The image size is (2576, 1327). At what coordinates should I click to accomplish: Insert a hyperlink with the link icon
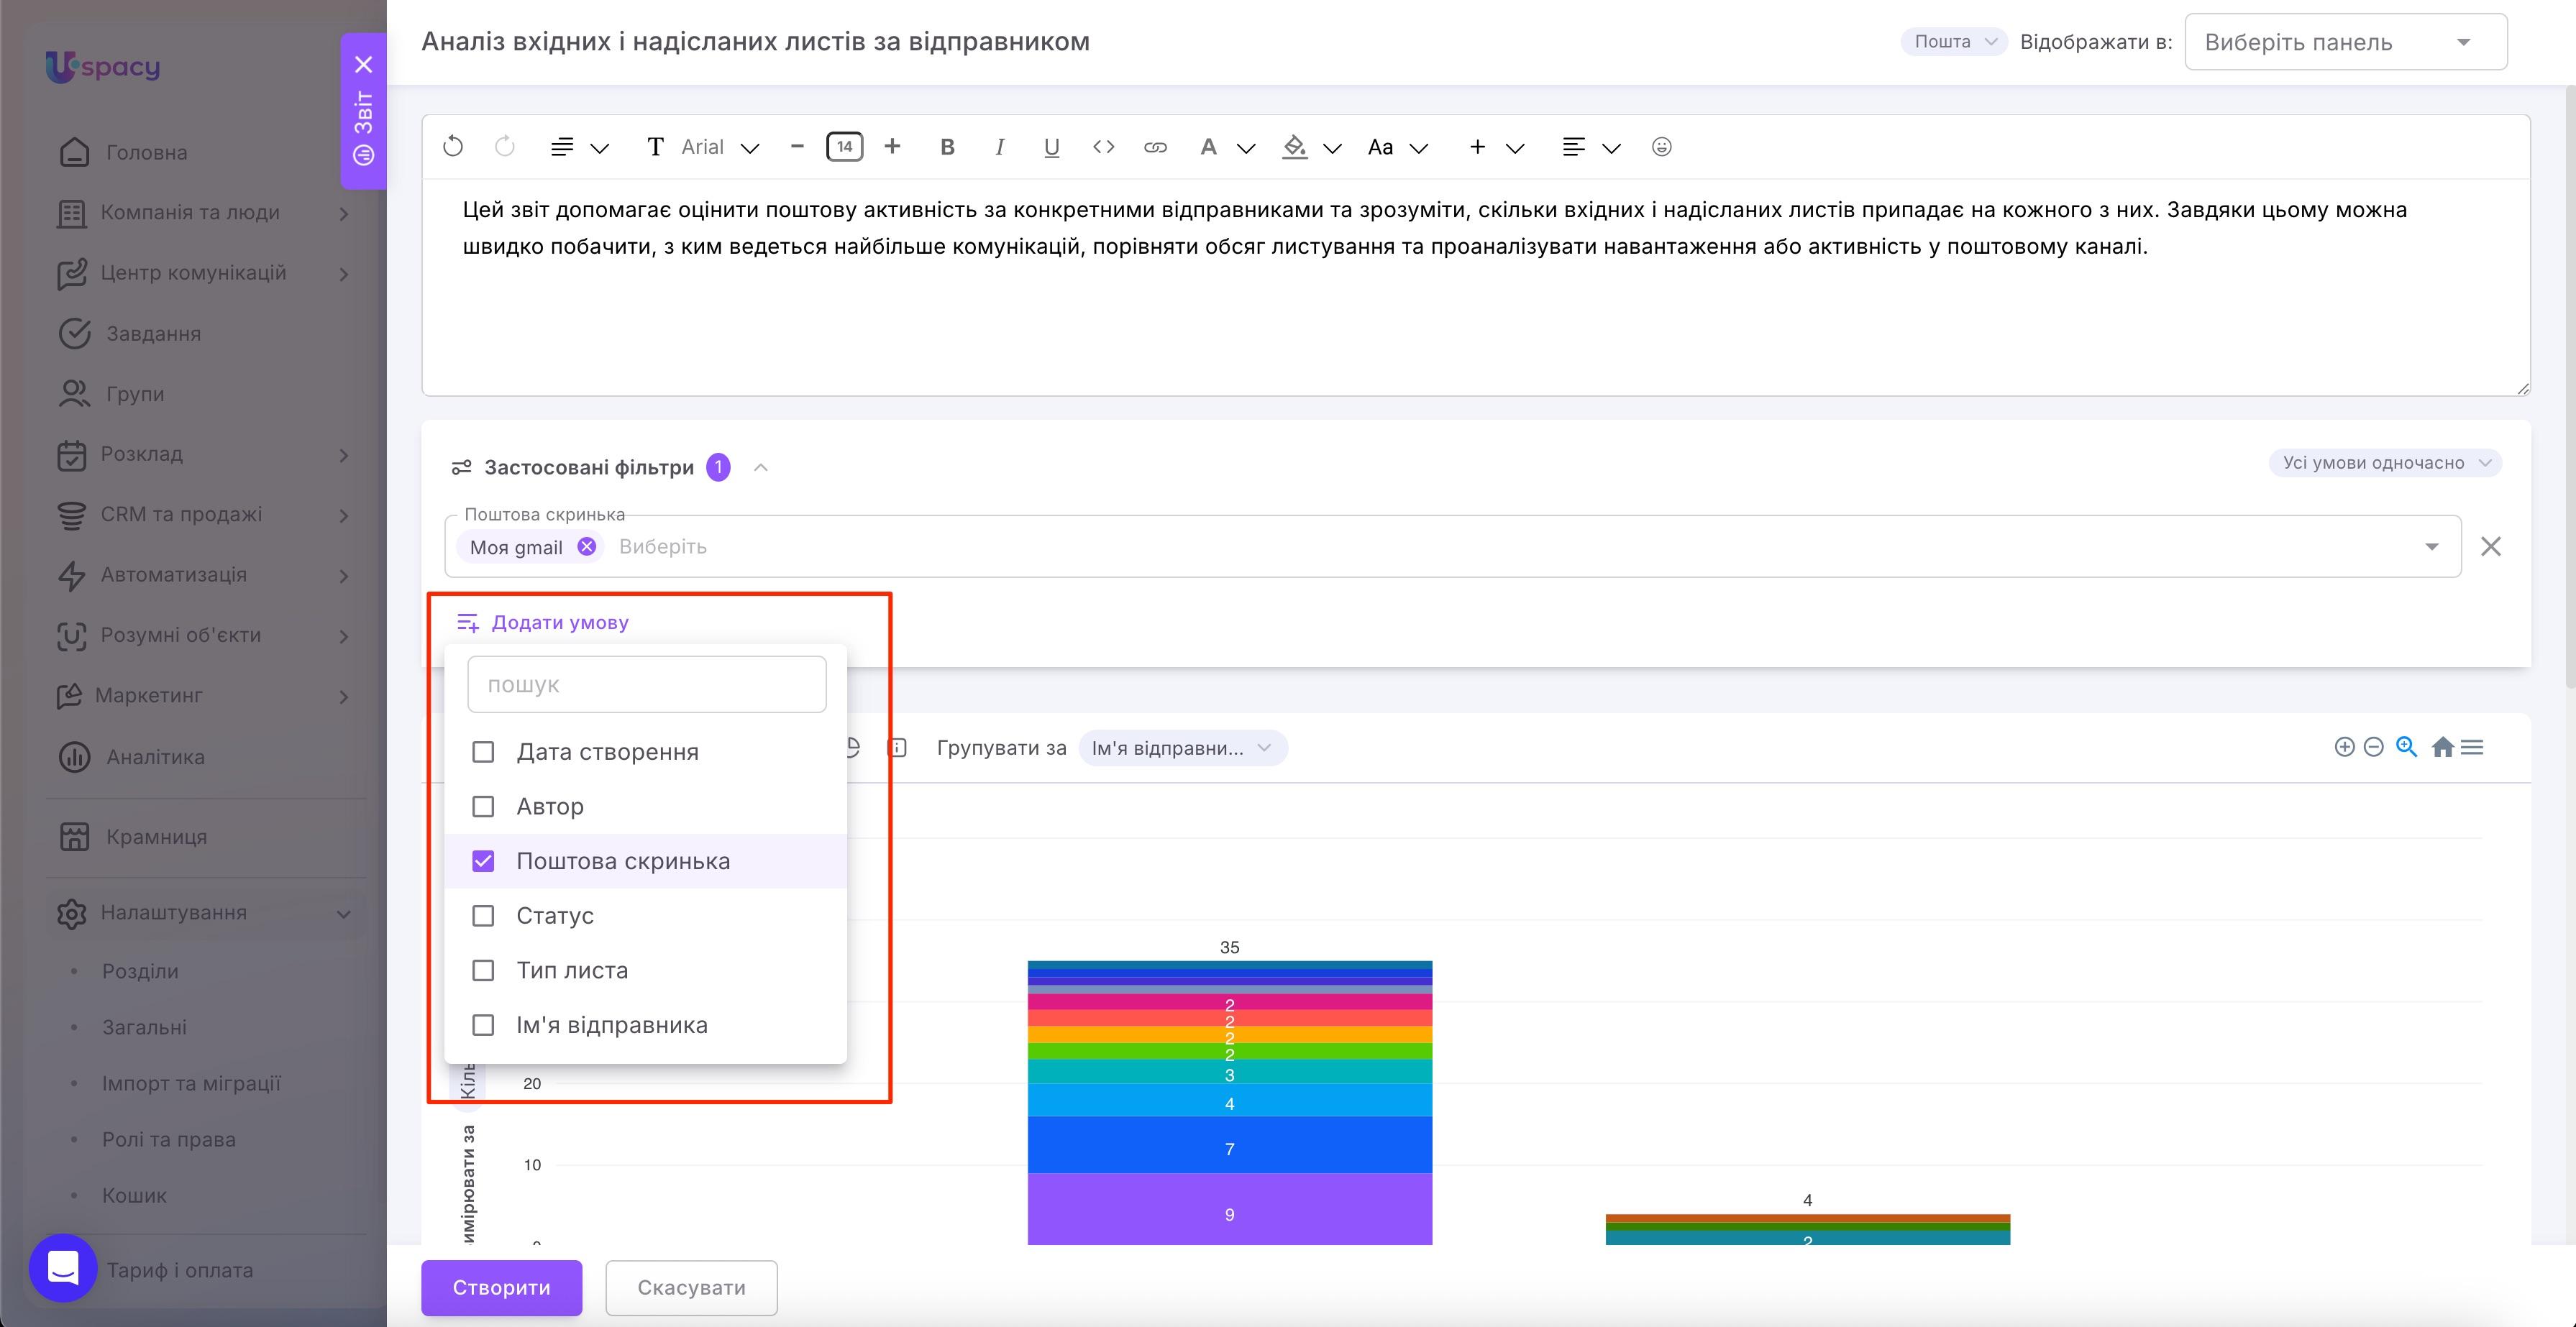[x=1155, y=147]
